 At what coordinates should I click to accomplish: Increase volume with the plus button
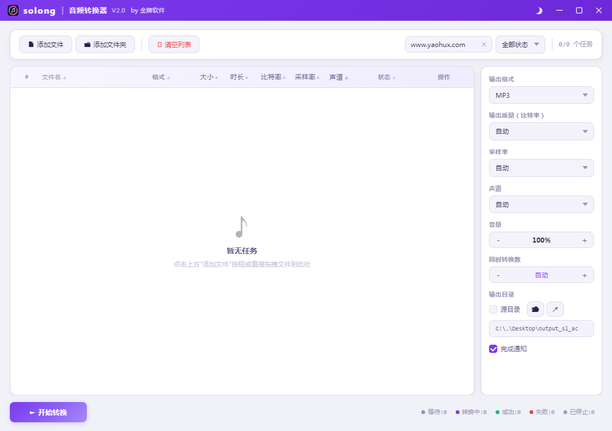tap(584, 240)
